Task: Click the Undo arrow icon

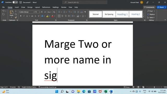Action: (3, 11)
